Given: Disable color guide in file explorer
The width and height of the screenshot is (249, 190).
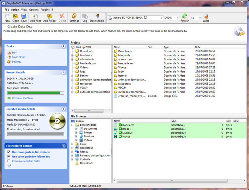Looking at the screenshot, I should pyautogui.click(x=9, y=152).
